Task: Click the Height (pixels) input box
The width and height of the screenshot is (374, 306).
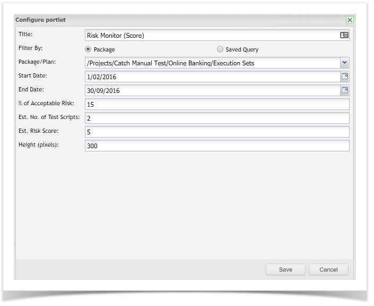Action: tap(216, 146)
